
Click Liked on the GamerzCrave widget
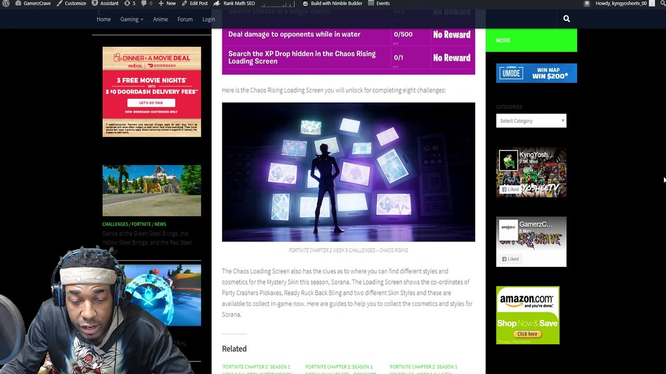[510, 259]
